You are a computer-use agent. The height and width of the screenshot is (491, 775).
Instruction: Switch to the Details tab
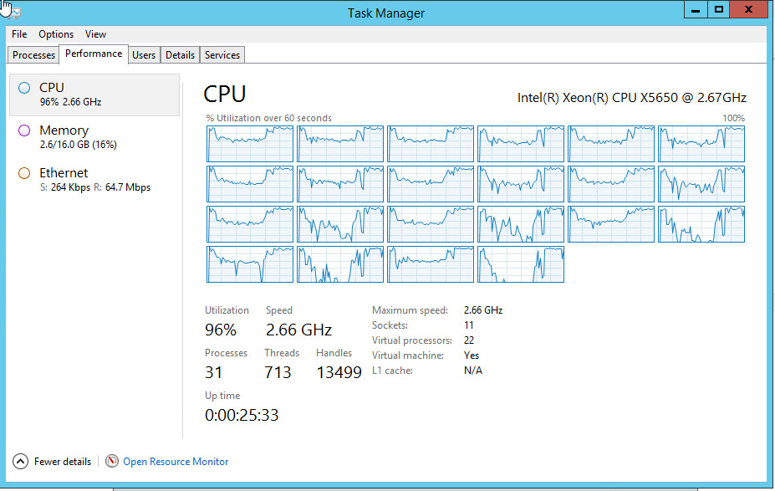click(x=180, y=55)
